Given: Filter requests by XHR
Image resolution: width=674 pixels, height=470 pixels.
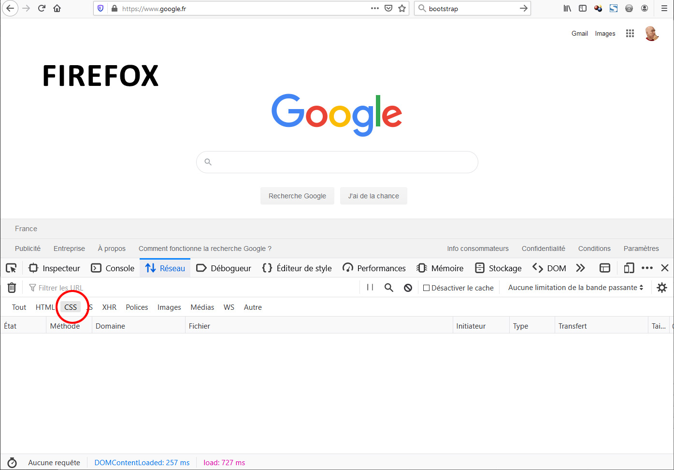Looking at the screenshot, I should point(109,307).
